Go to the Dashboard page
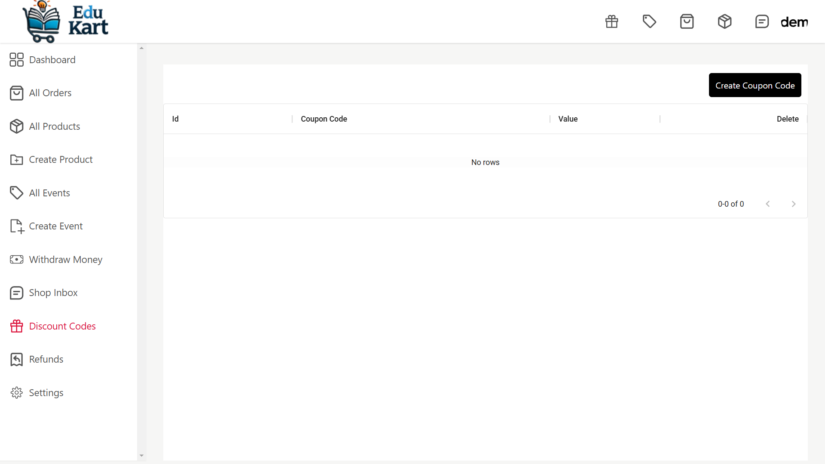The image size is (825, 464). 52,60
